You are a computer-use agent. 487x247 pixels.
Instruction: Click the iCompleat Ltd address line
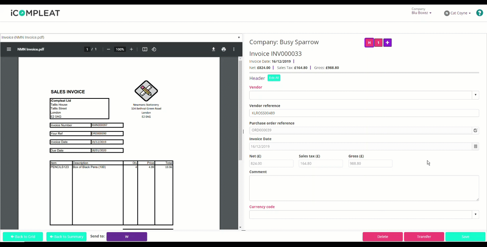[x=61, y=101]
